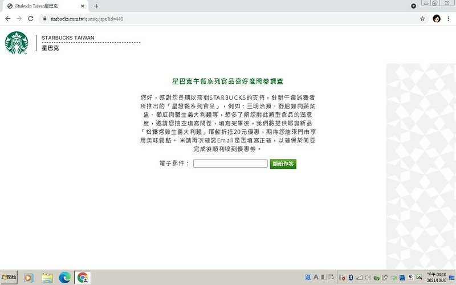Viewport: 456px width, 285px height.
Task: Open the Chrome profile avatar
Action: pos(437,19)
